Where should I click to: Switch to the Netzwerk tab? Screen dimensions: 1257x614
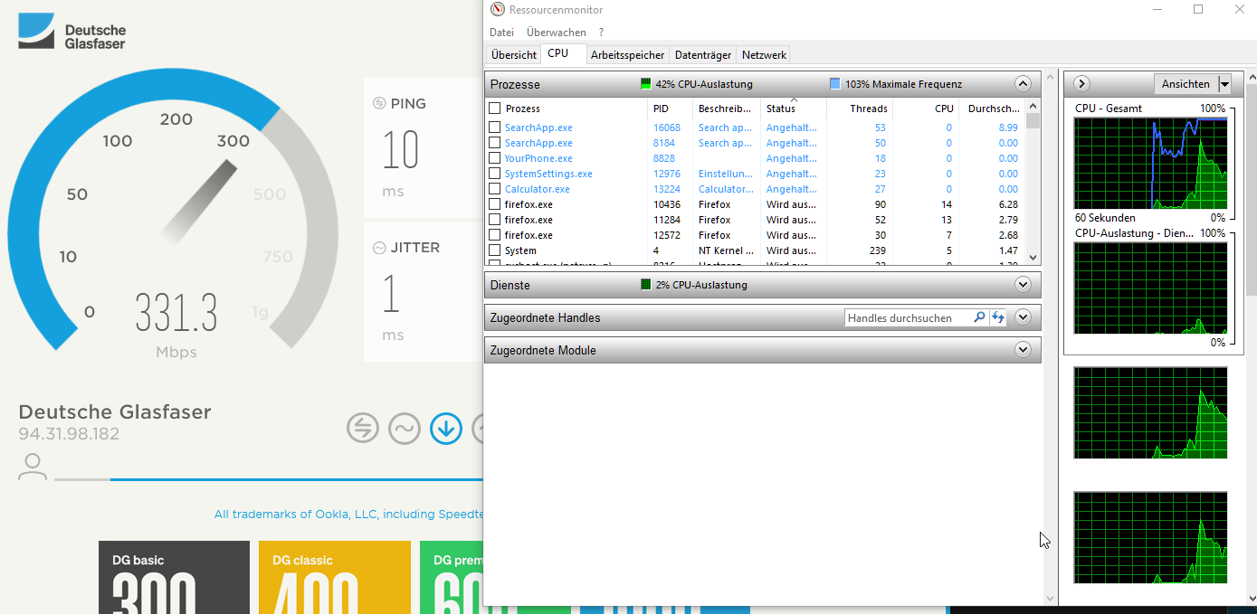(x=764, y=55)
